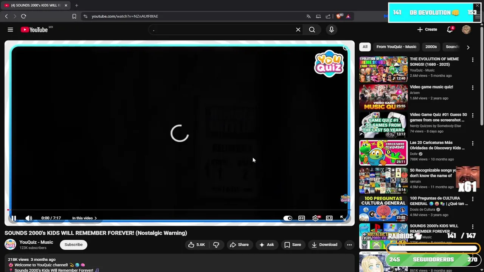Open the account avatar menu
The width and height of the screenshot is (484, 272).
tap(466, 29)
